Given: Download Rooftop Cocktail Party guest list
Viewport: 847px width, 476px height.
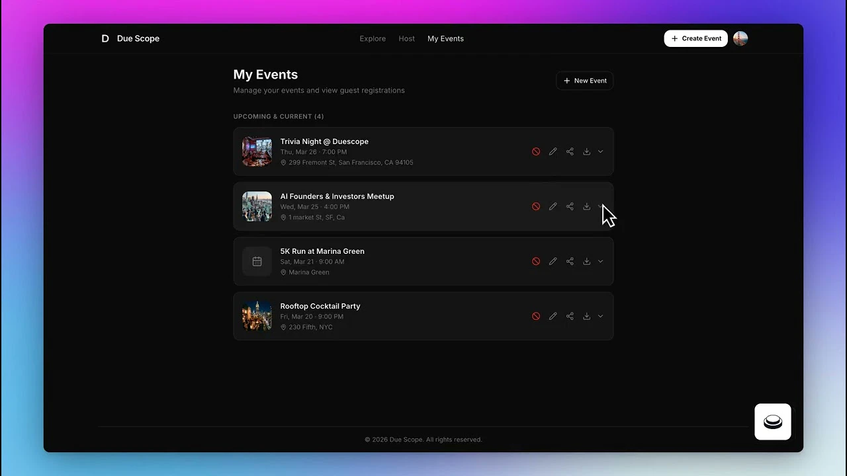Looking at the screenshot, I should coord(586,316).
